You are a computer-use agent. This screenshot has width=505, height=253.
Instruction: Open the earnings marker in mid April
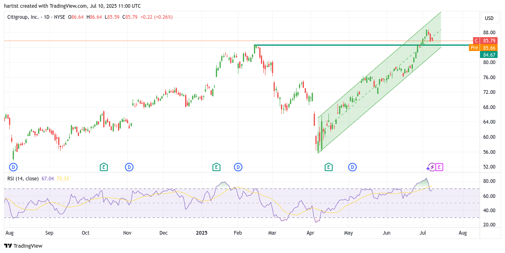[328, 167]
